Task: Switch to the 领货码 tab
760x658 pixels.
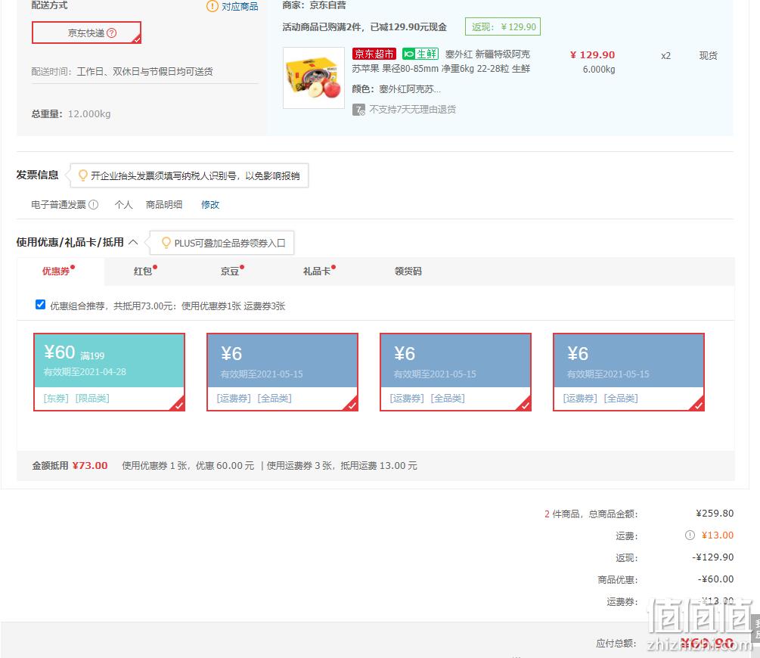Action: click(408, 271)
